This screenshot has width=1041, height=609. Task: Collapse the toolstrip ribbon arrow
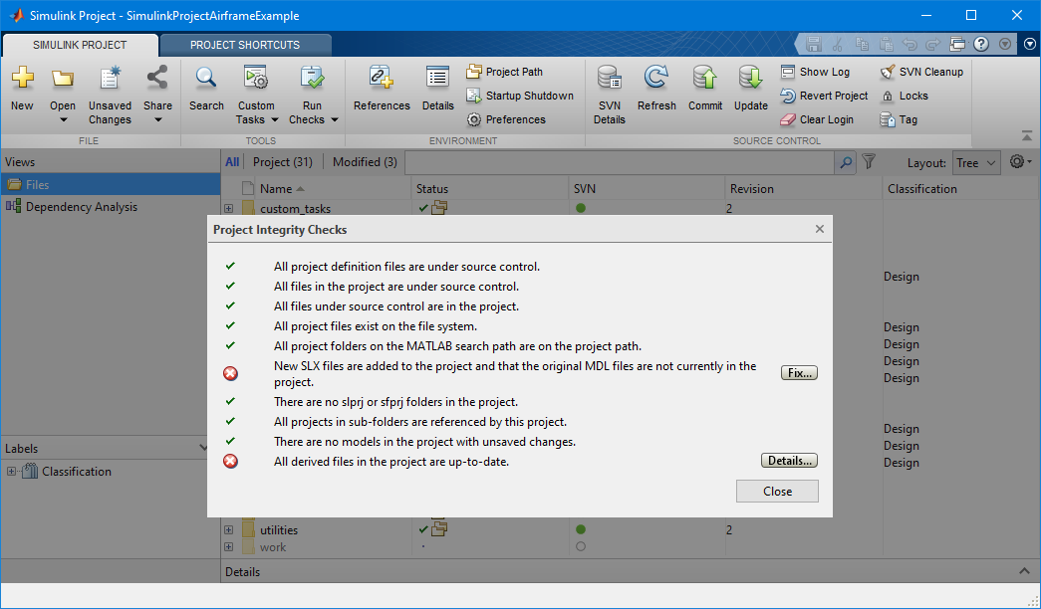point(1027,136)
